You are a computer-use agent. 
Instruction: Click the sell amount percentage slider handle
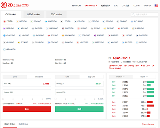[x=55, y=99]
